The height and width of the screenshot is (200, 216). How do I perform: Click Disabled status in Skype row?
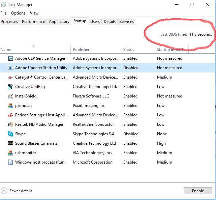point(131,134)
